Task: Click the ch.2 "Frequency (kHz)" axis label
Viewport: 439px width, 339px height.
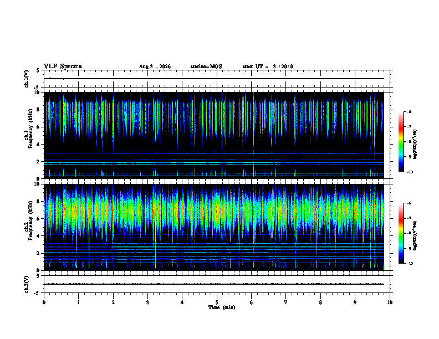Action: coord(30,220)
